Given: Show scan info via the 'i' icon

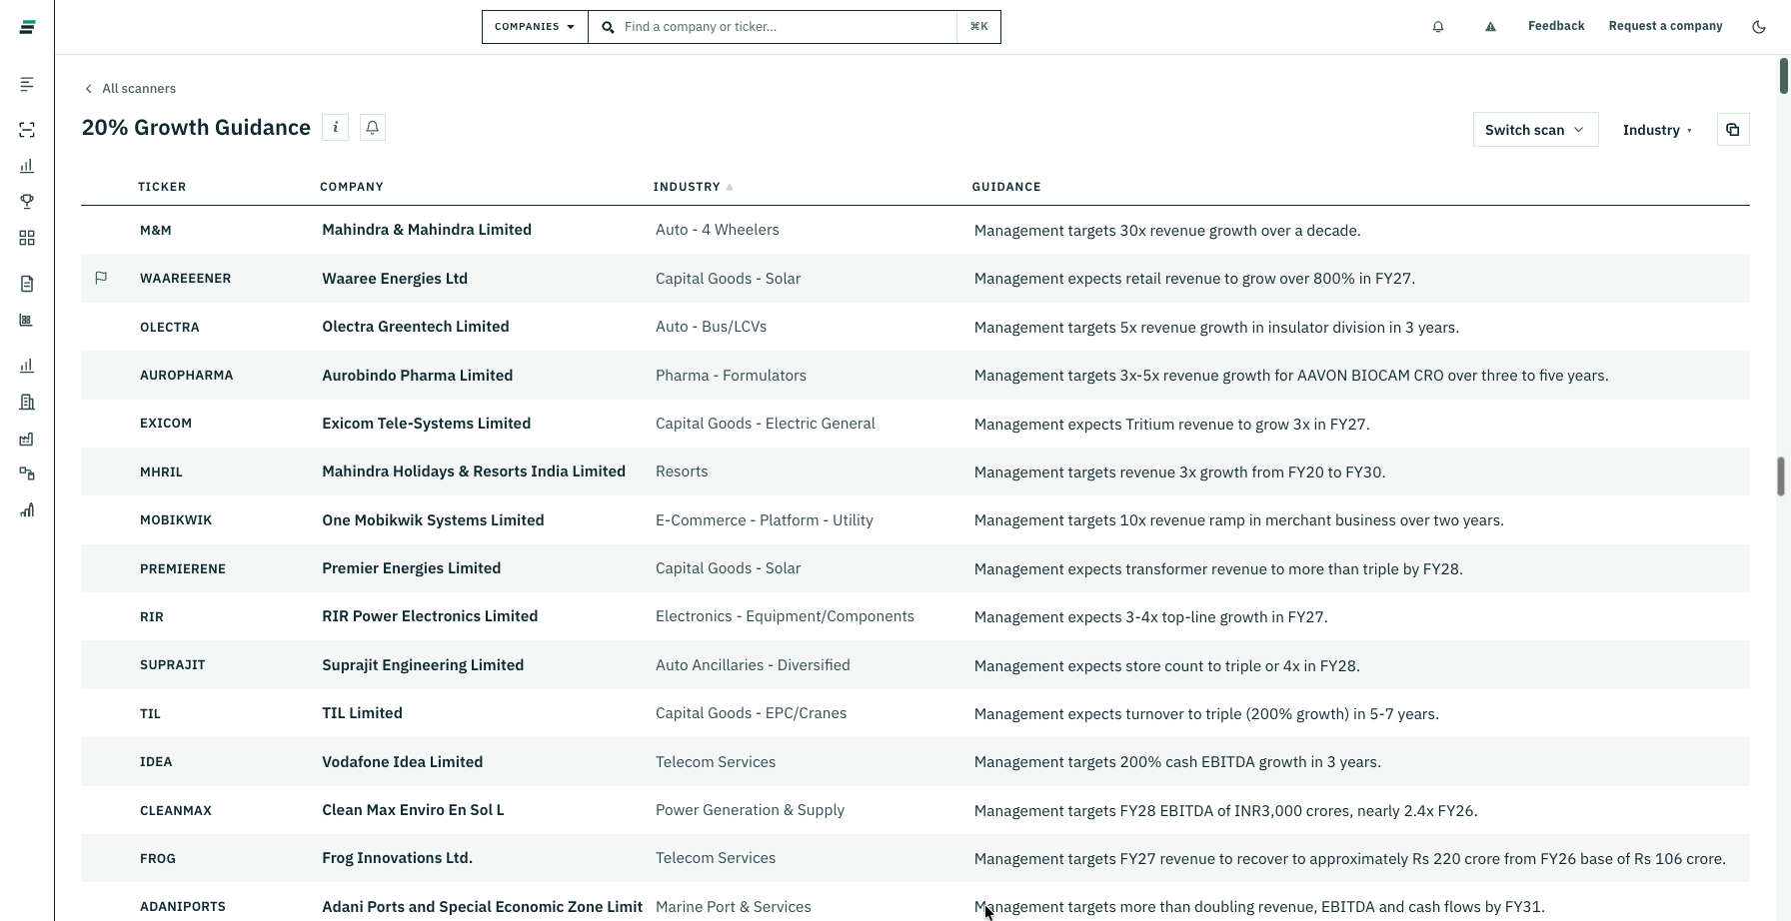Looking at the screenshot, I should pos(336,128).
